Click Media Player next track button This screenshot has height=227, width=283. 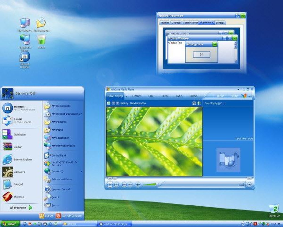click(x=130, y=185)
